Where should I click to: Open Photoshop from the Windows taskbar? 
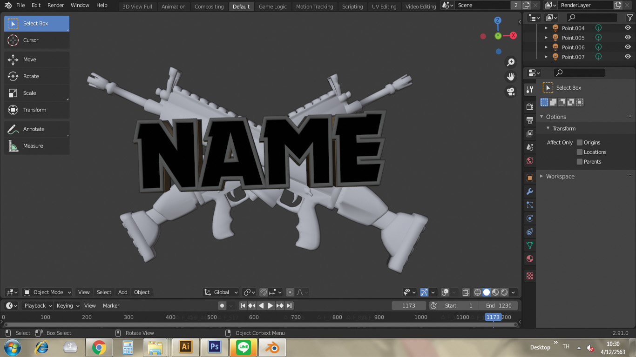(x=215, y=347)
